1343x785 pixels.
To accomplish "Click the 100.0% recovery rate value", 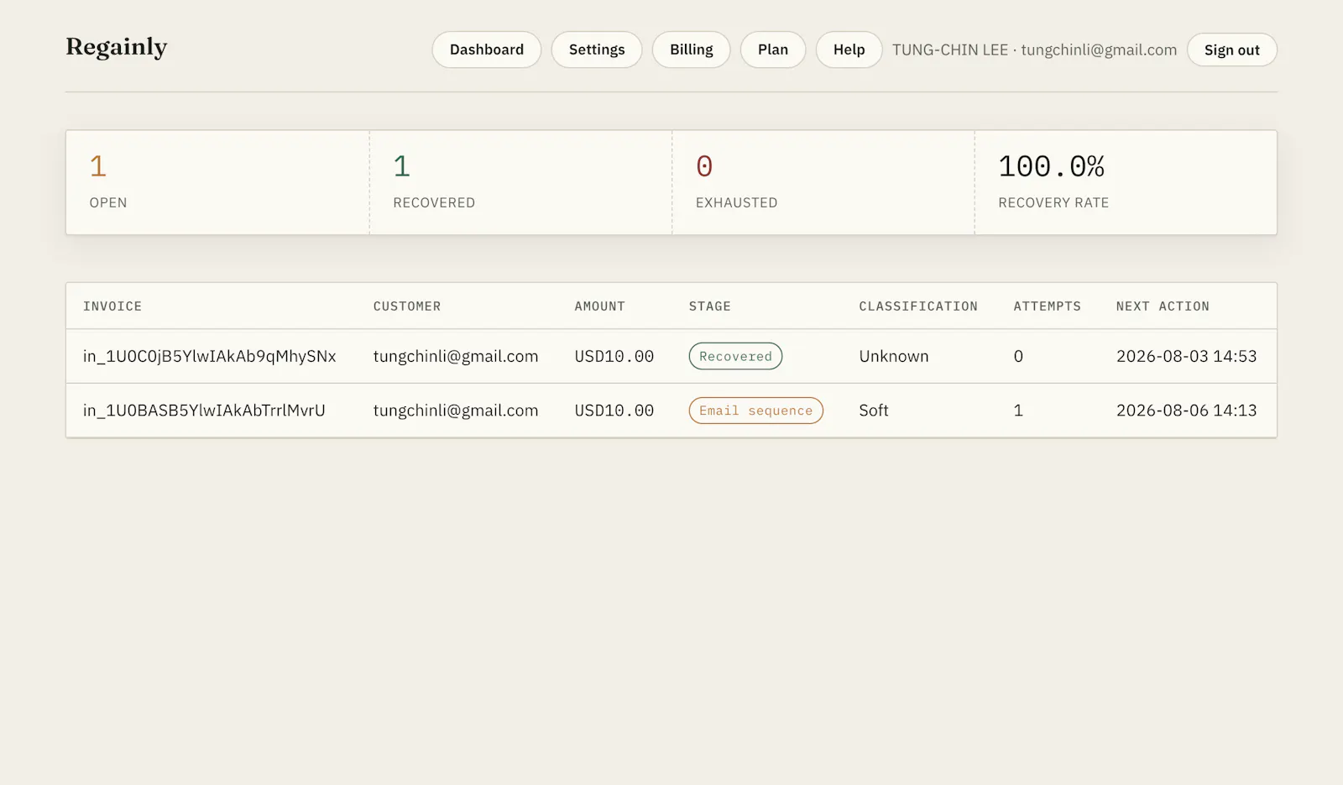I will tap(1051, 166).
